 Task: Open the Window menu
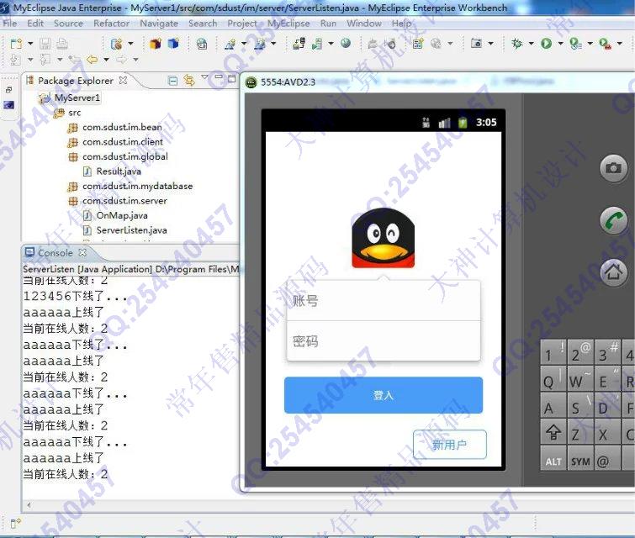(364, 24)
